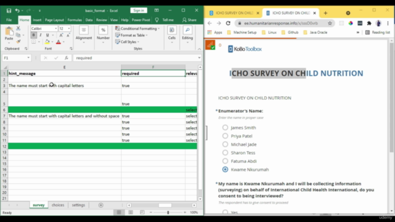Open Chrome extensions puzzle icon

369,23
